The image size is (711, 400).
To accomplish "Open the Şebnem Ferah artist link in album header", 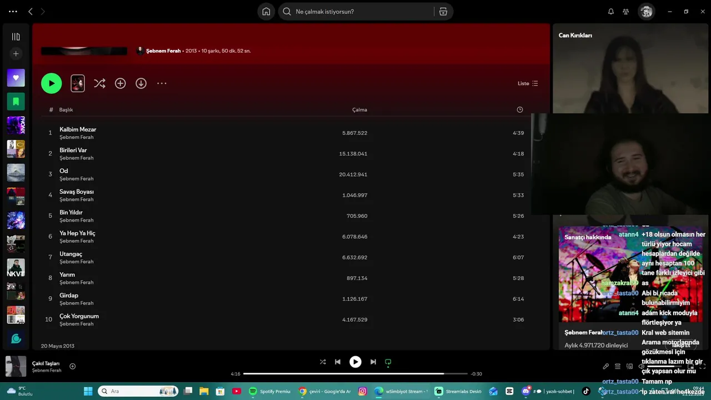I will [x=163, y=51].
